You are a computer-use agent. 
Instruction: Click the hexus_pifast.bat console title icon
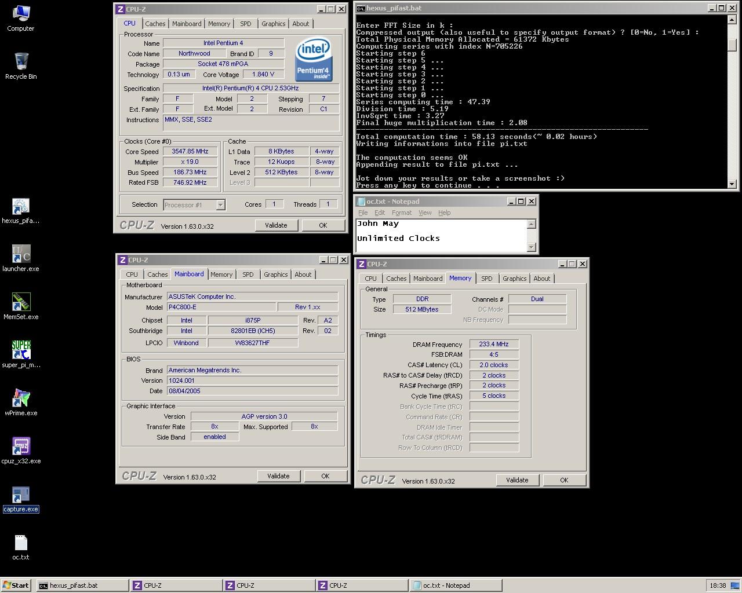pos(361,8)
